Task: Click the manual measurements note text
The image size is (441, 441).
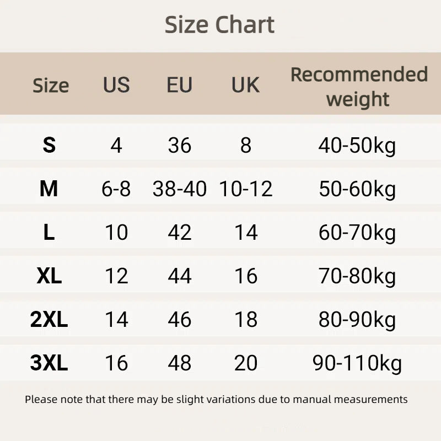Action: 216,399
